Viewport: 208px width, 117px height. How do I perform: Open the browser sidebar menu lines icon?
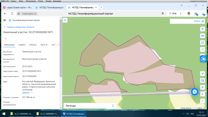pyautogui.click(x=181, y=5)
